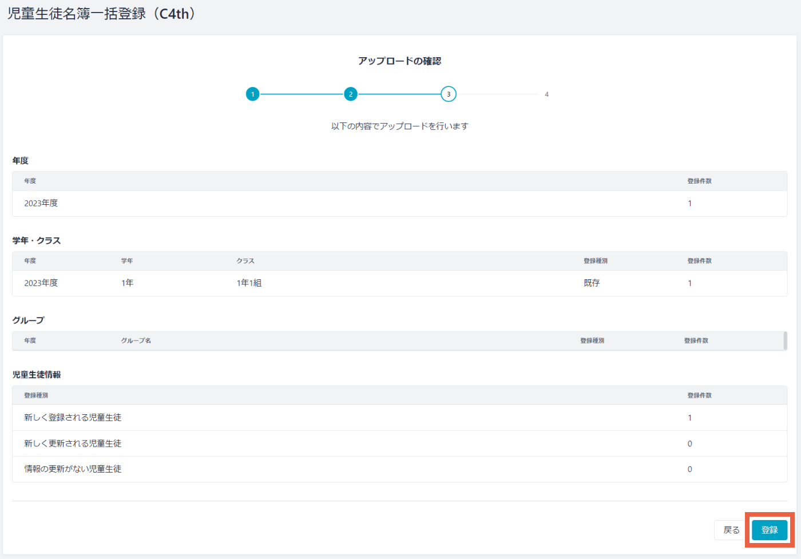Click 登録件数 header in 児童生徒情報 table

pos(700,395)
